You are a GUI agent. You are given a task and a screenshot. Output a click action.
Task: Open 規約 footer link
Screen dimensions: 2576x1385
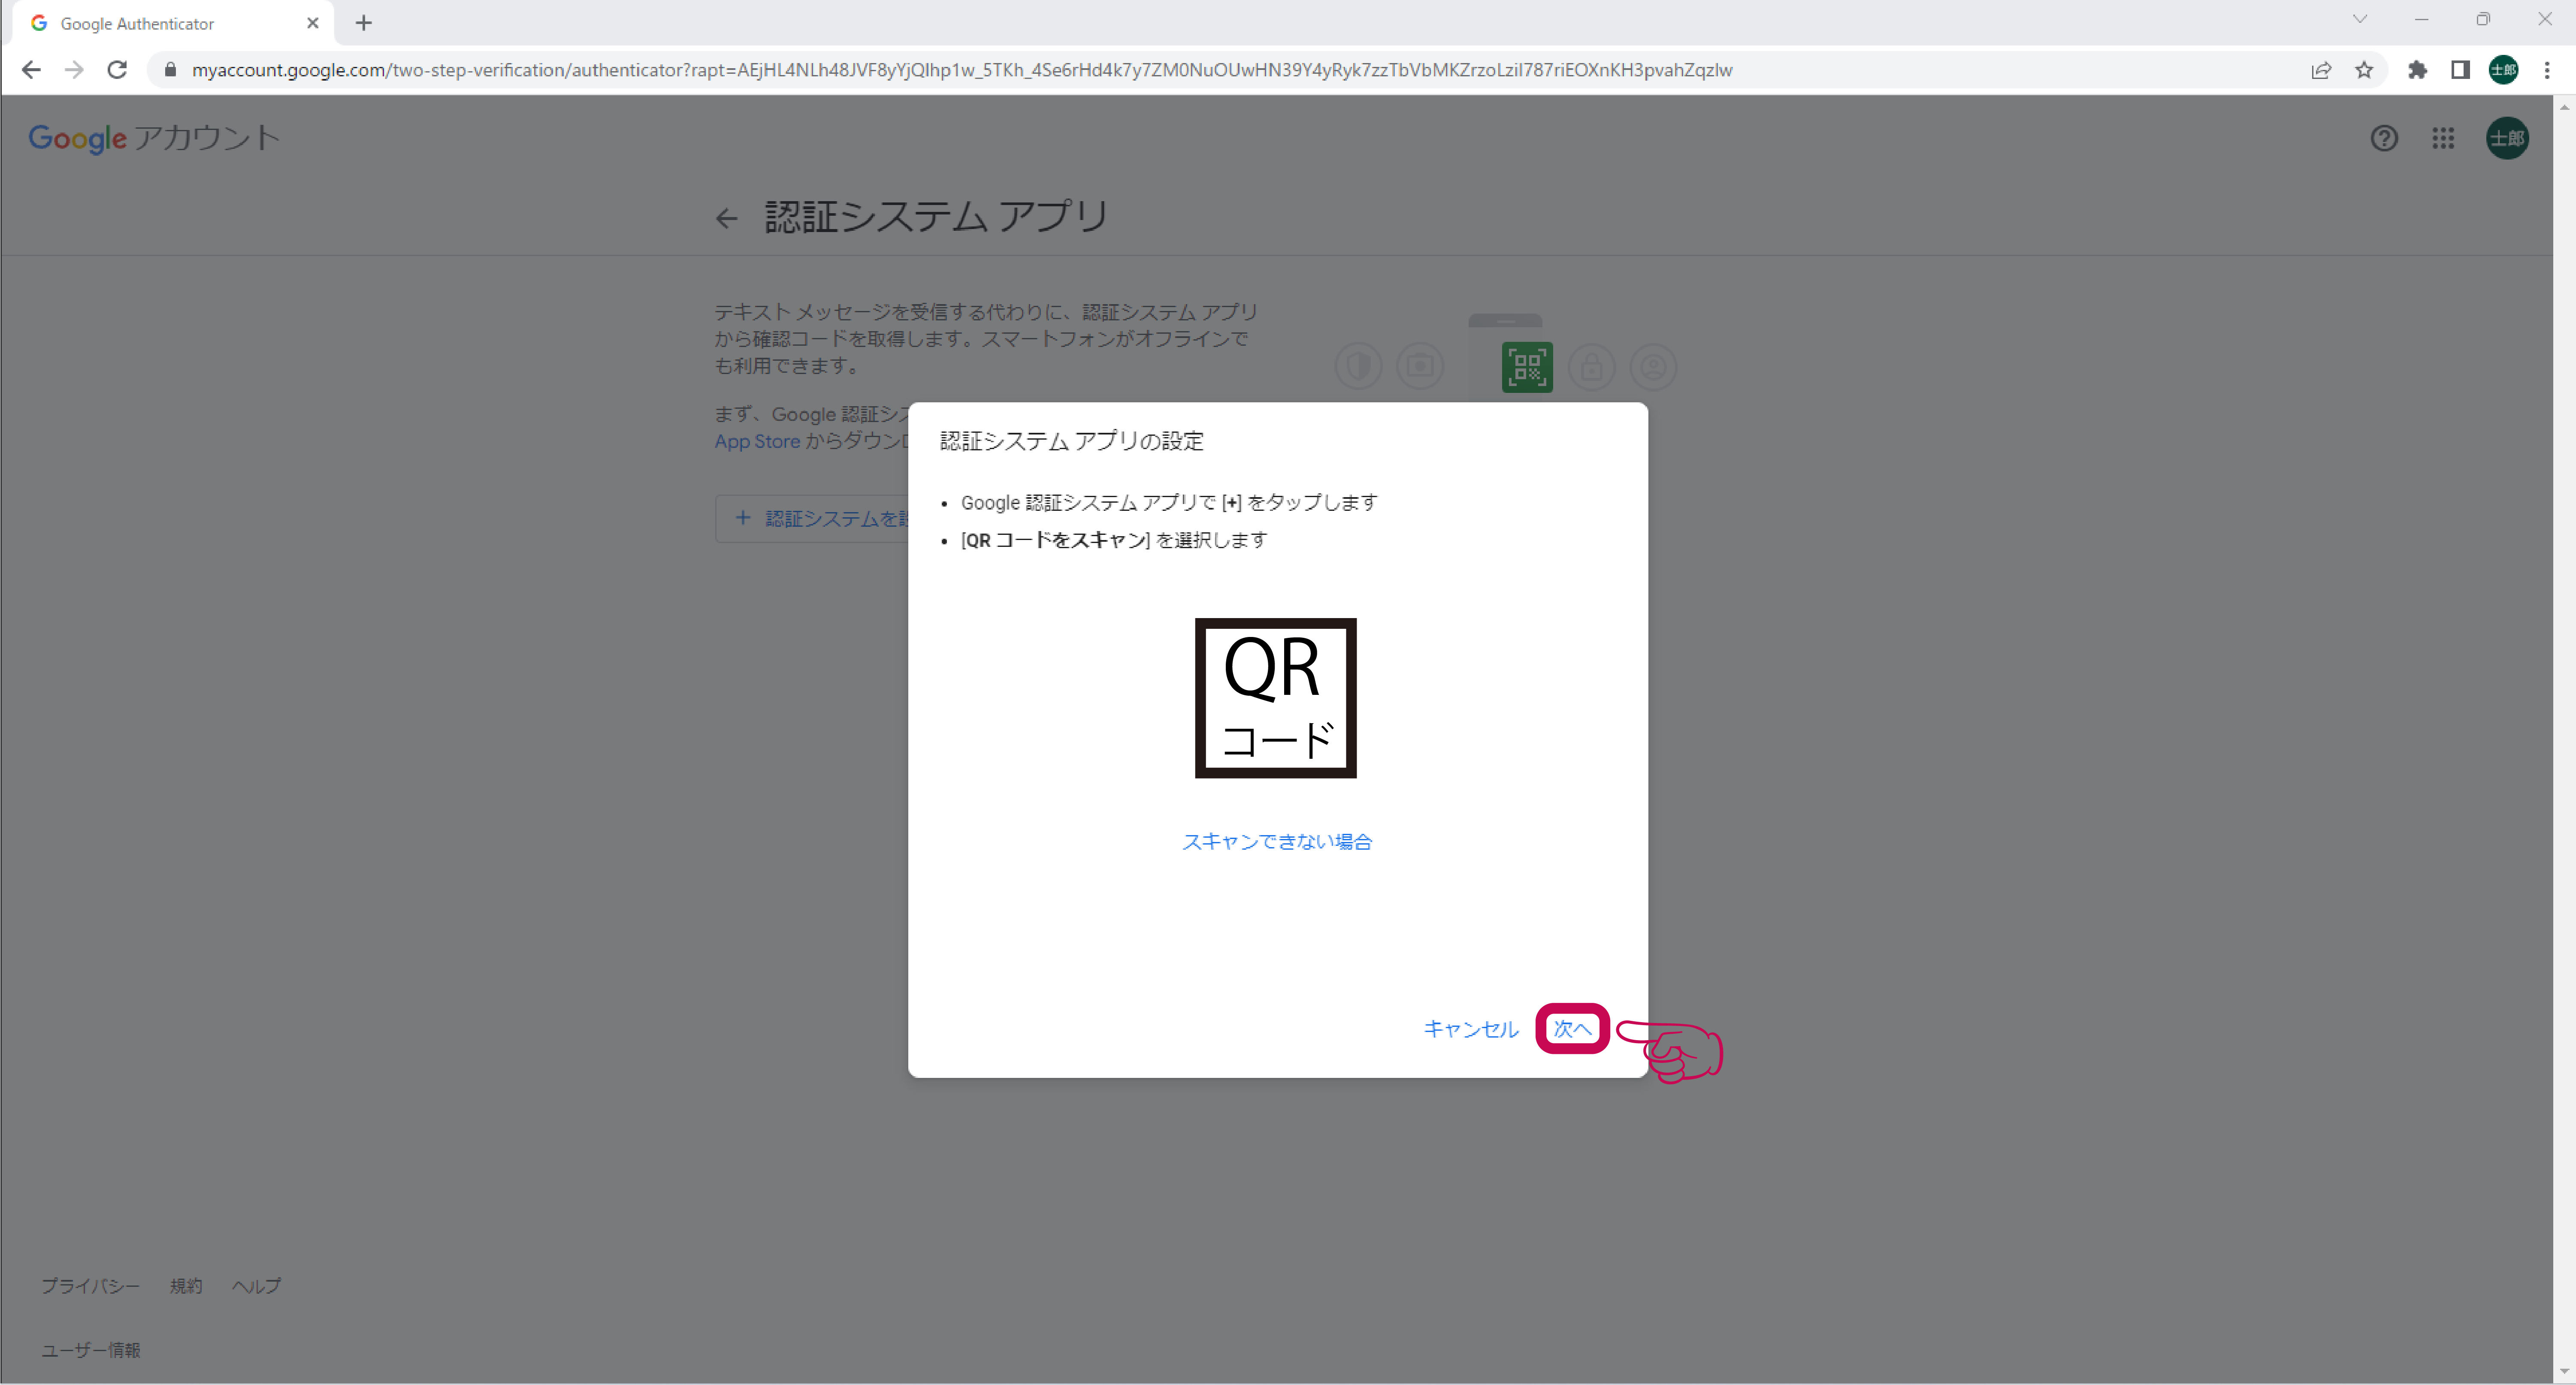186,1286
